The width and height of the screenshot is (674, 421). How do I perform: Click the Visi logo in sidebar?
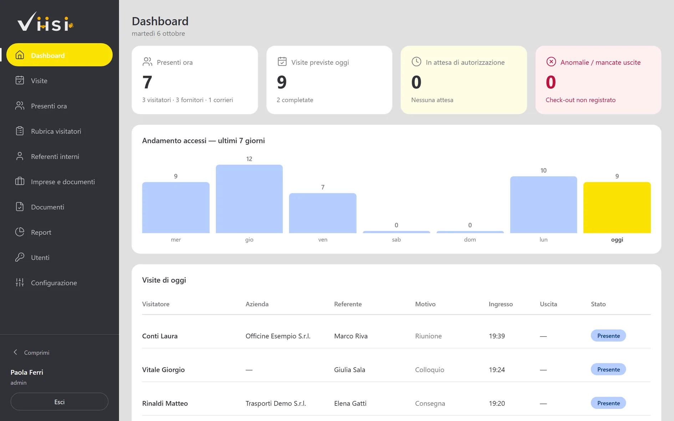point(45,22)
